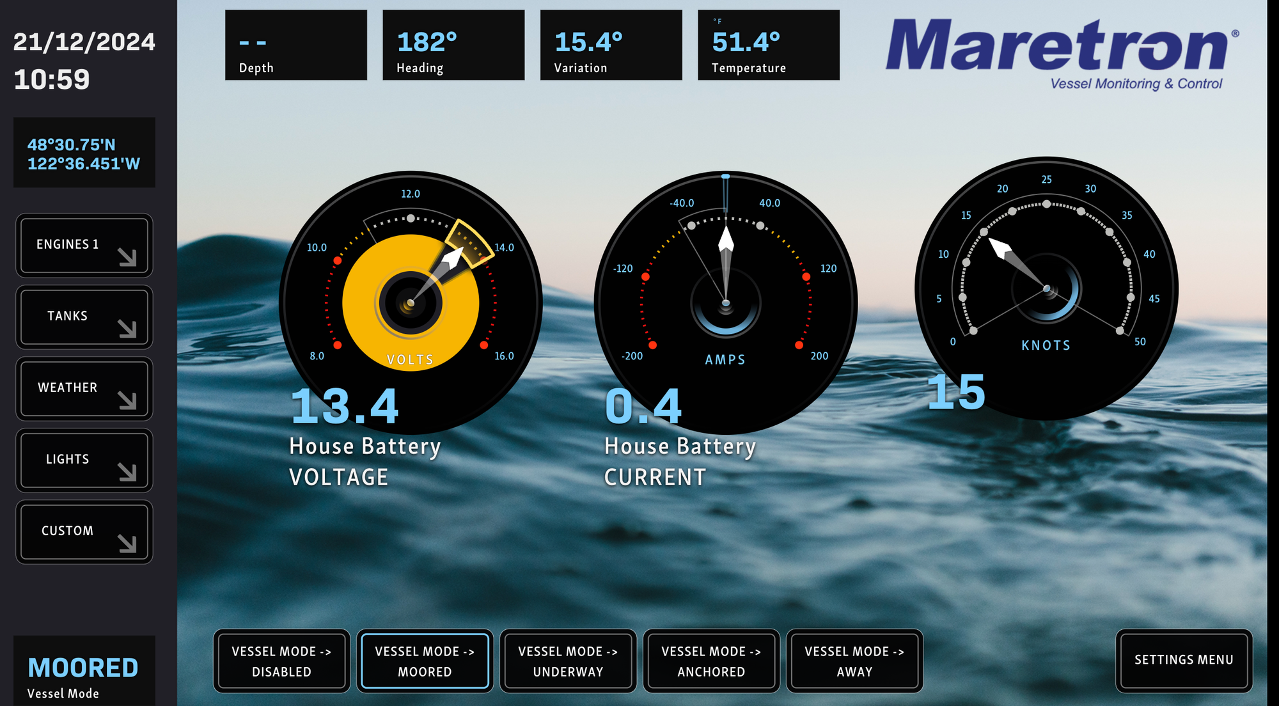Click the arrow icon on the CUSTOM button
This screenshot has width=1279, height=706.
point(127,544)
